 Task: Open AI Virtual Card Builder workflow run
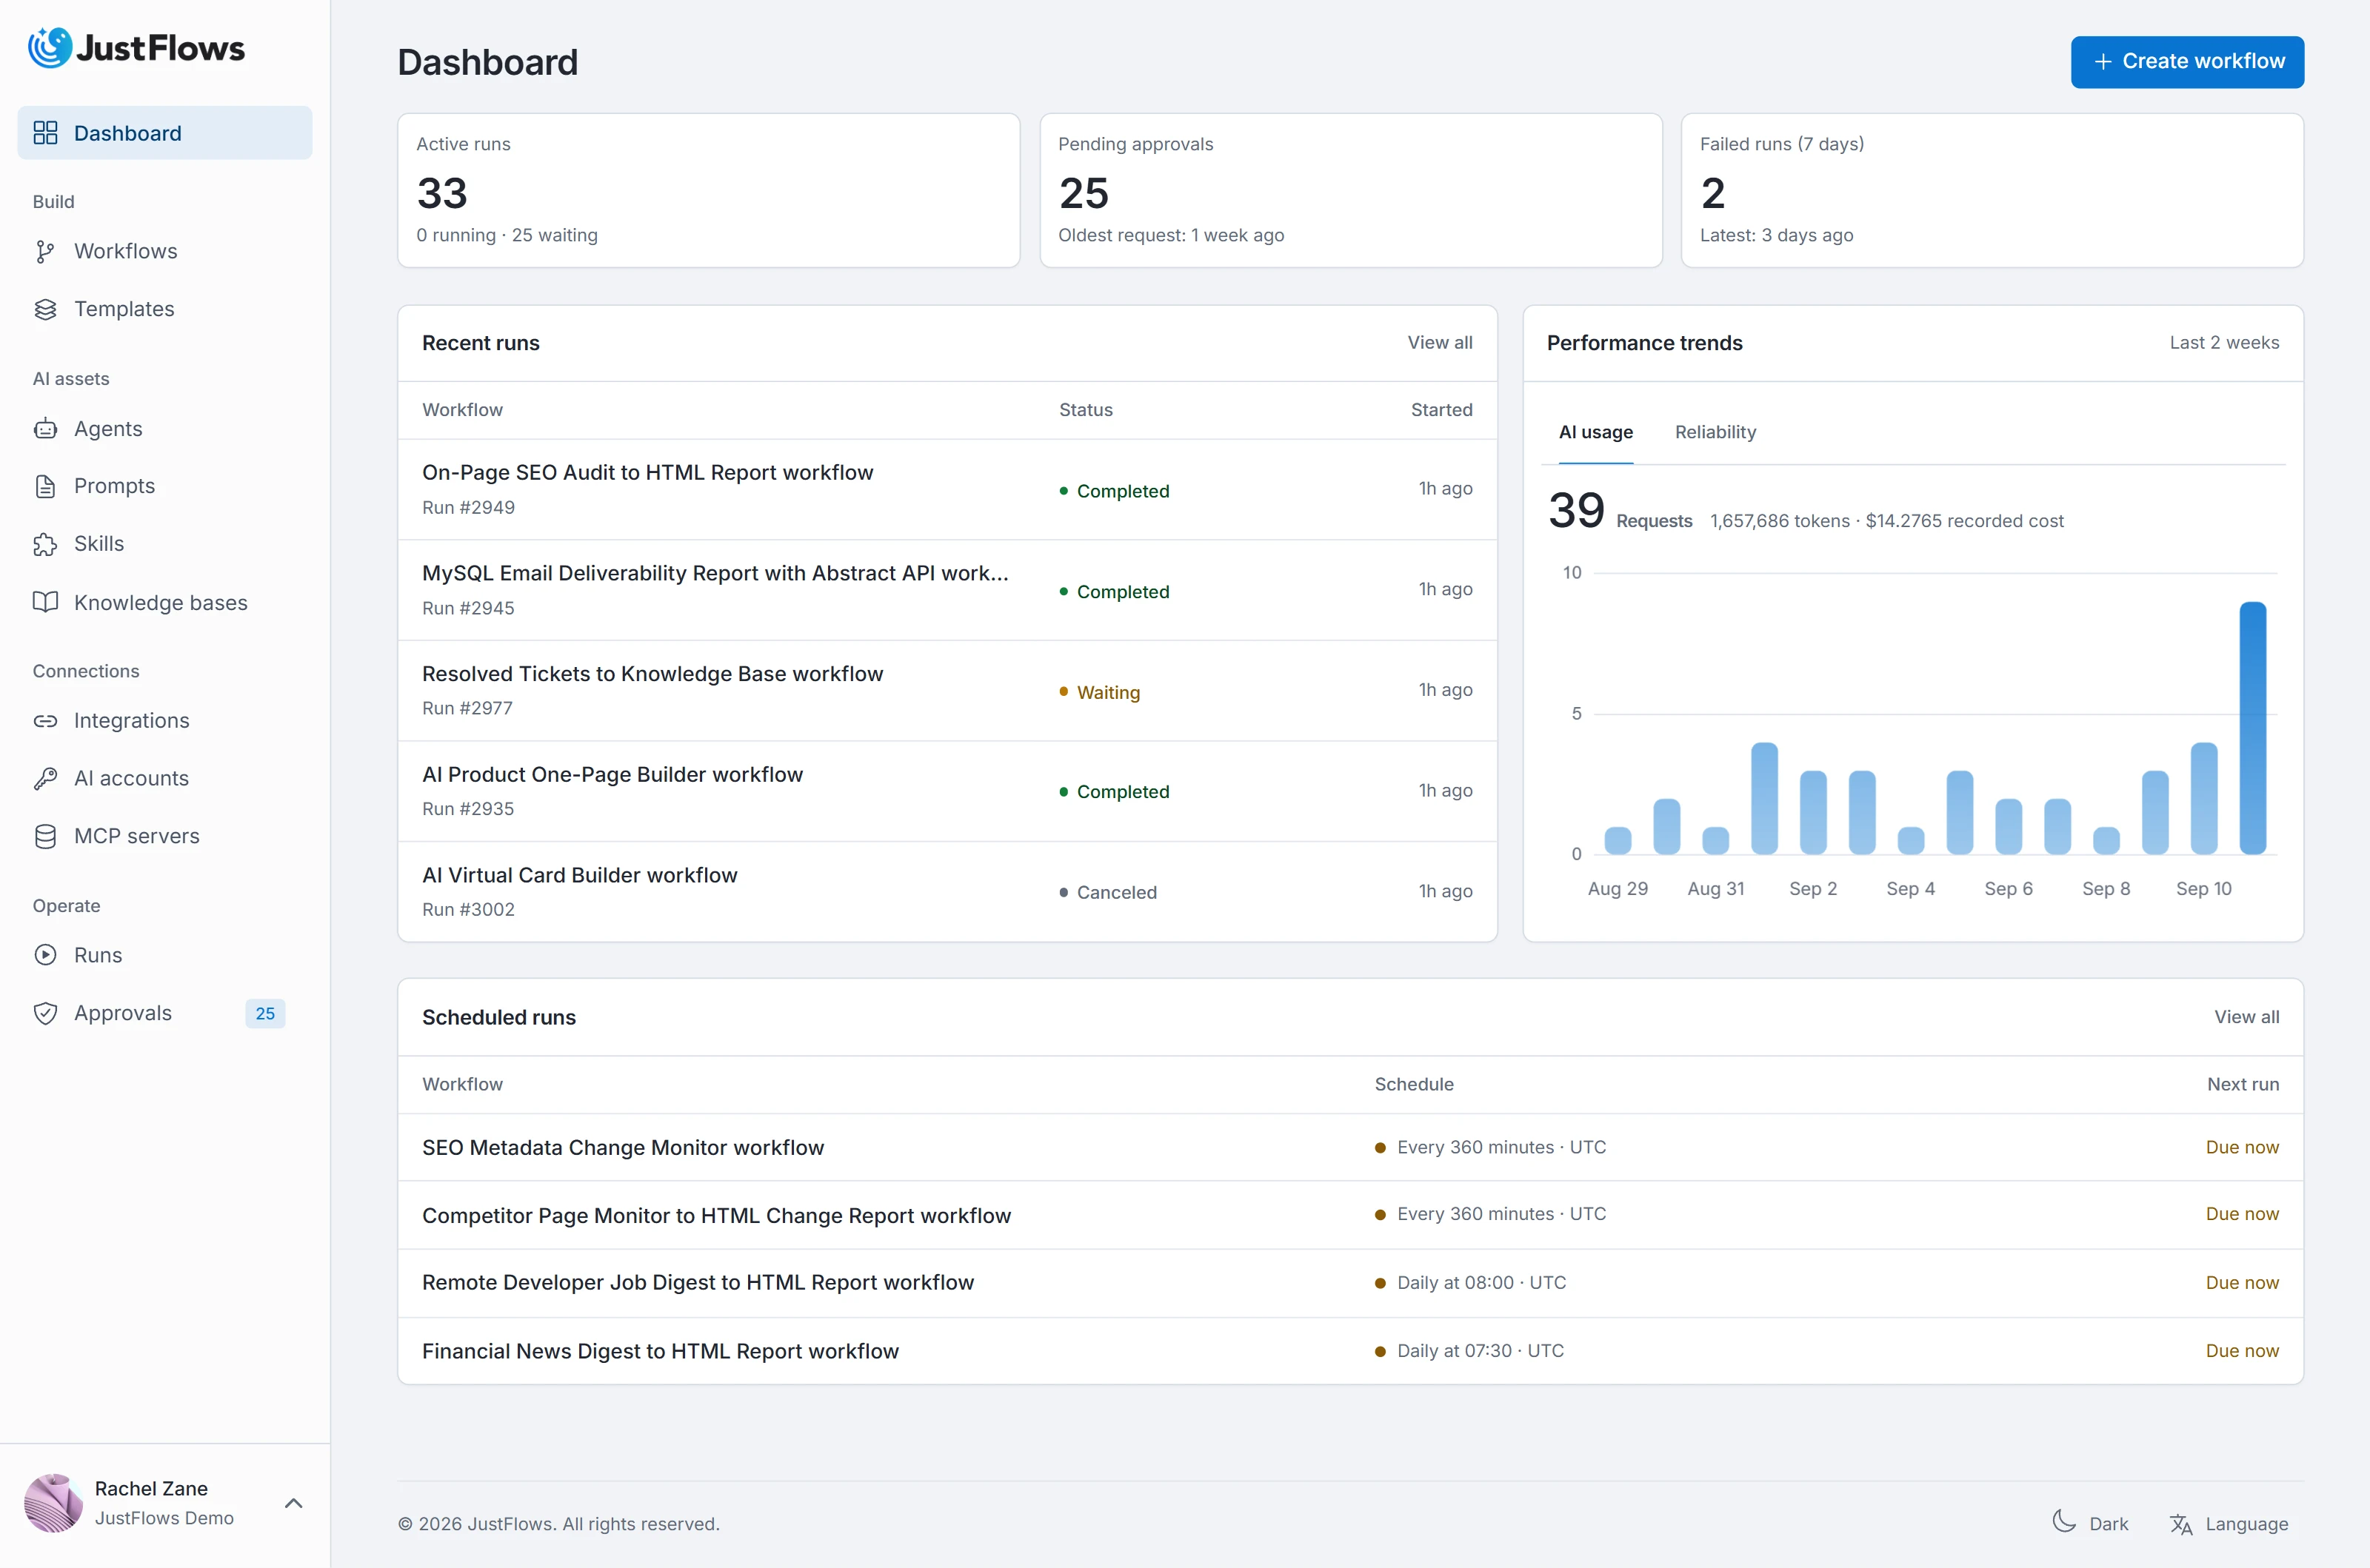[x=947, y=892]
